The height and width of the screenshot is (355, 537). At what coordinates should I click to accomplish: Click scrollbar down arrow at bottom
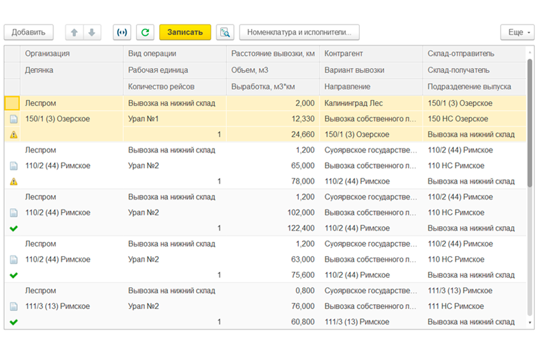[x=530, y=322]
